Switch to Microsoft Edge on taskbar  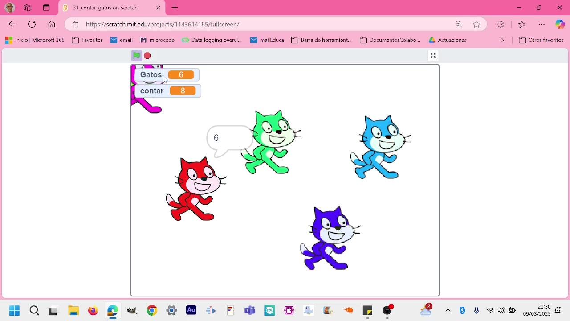click(x=113, y=310)
